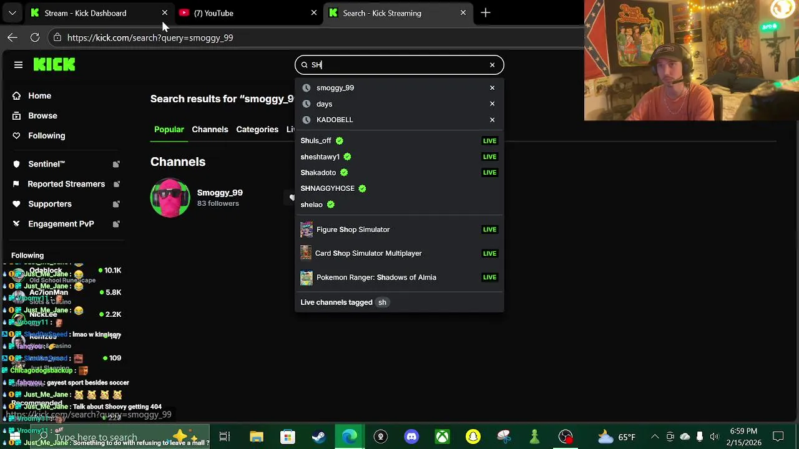Click external-link icon next to Reported Streamers
This screenshot has height=449, width=799.
pos(116,184)
